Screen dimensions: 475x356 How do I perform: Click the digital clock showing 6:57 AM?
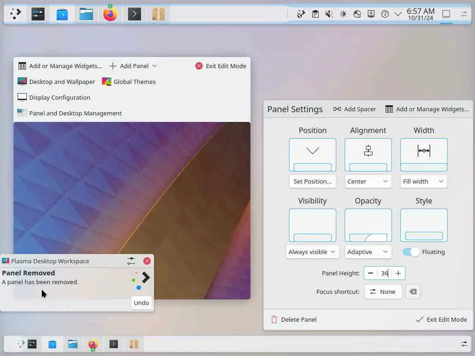[420, 14]
